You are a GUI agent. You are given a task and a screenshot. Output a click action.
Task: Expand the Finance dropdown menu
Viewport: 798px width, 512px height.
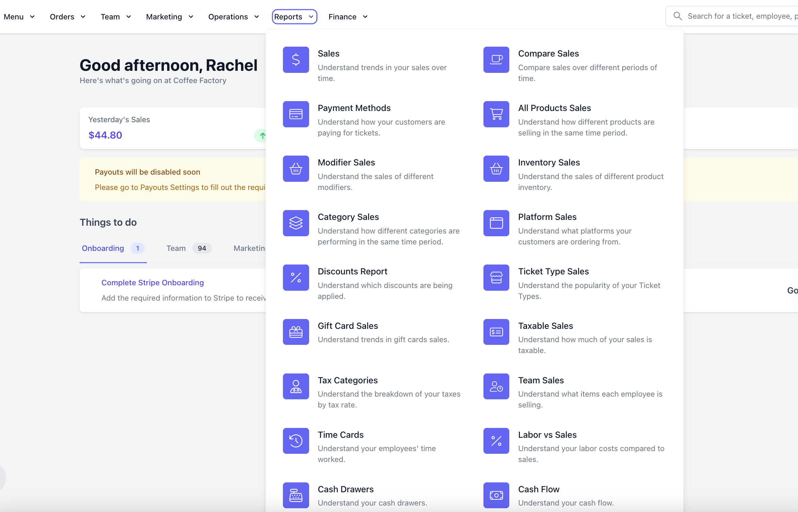(x=348, y=17)
